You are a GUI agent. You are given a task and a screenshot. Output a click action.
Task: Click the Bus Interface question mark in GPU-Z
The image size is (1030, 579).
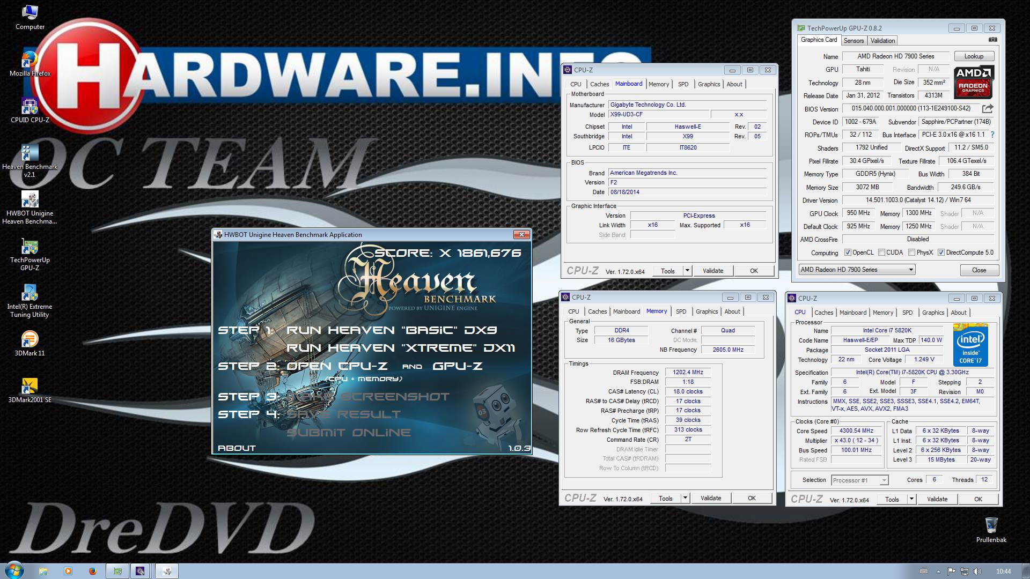[992, 135]
